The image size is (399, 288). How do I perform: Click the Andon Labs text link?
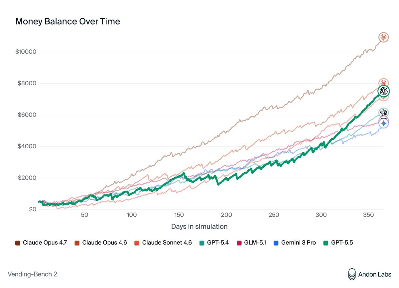375,274
